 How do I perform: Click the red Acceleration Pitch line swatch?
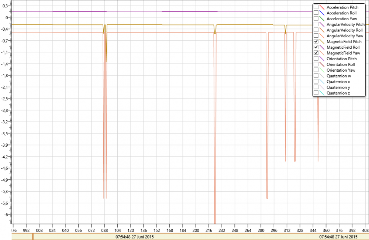pyautogui.click(x=322, y=7)
